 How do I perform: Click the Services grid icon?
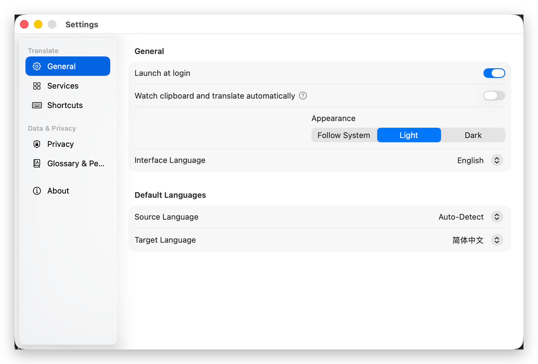point(37,86)
